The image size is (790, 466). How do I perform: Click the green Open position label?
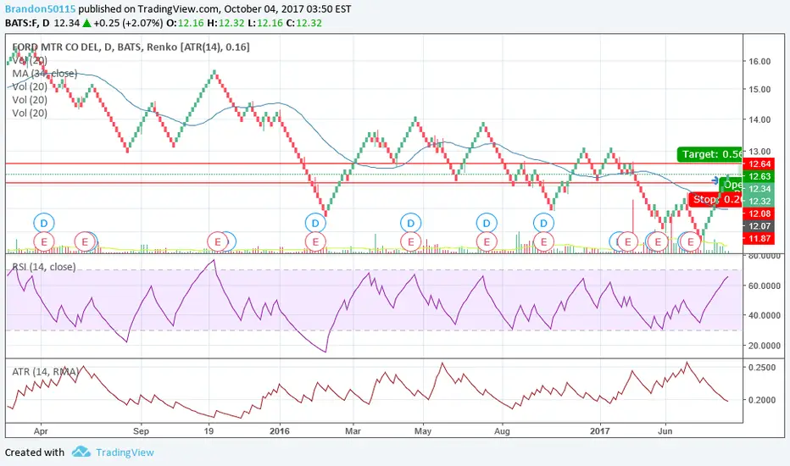click(731, 185)
